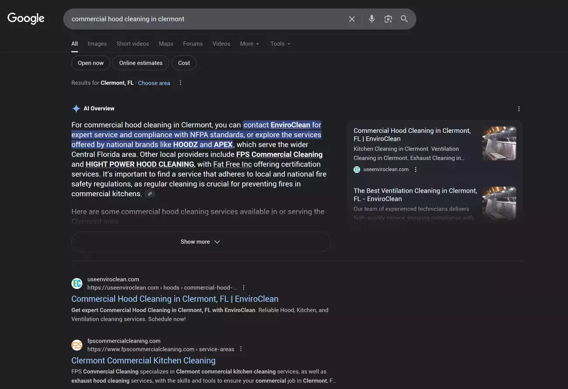Screen dimensions: 568x389
Task: Open three-dot menu beside useenviroclean.com source card
Action: (416, 170)
